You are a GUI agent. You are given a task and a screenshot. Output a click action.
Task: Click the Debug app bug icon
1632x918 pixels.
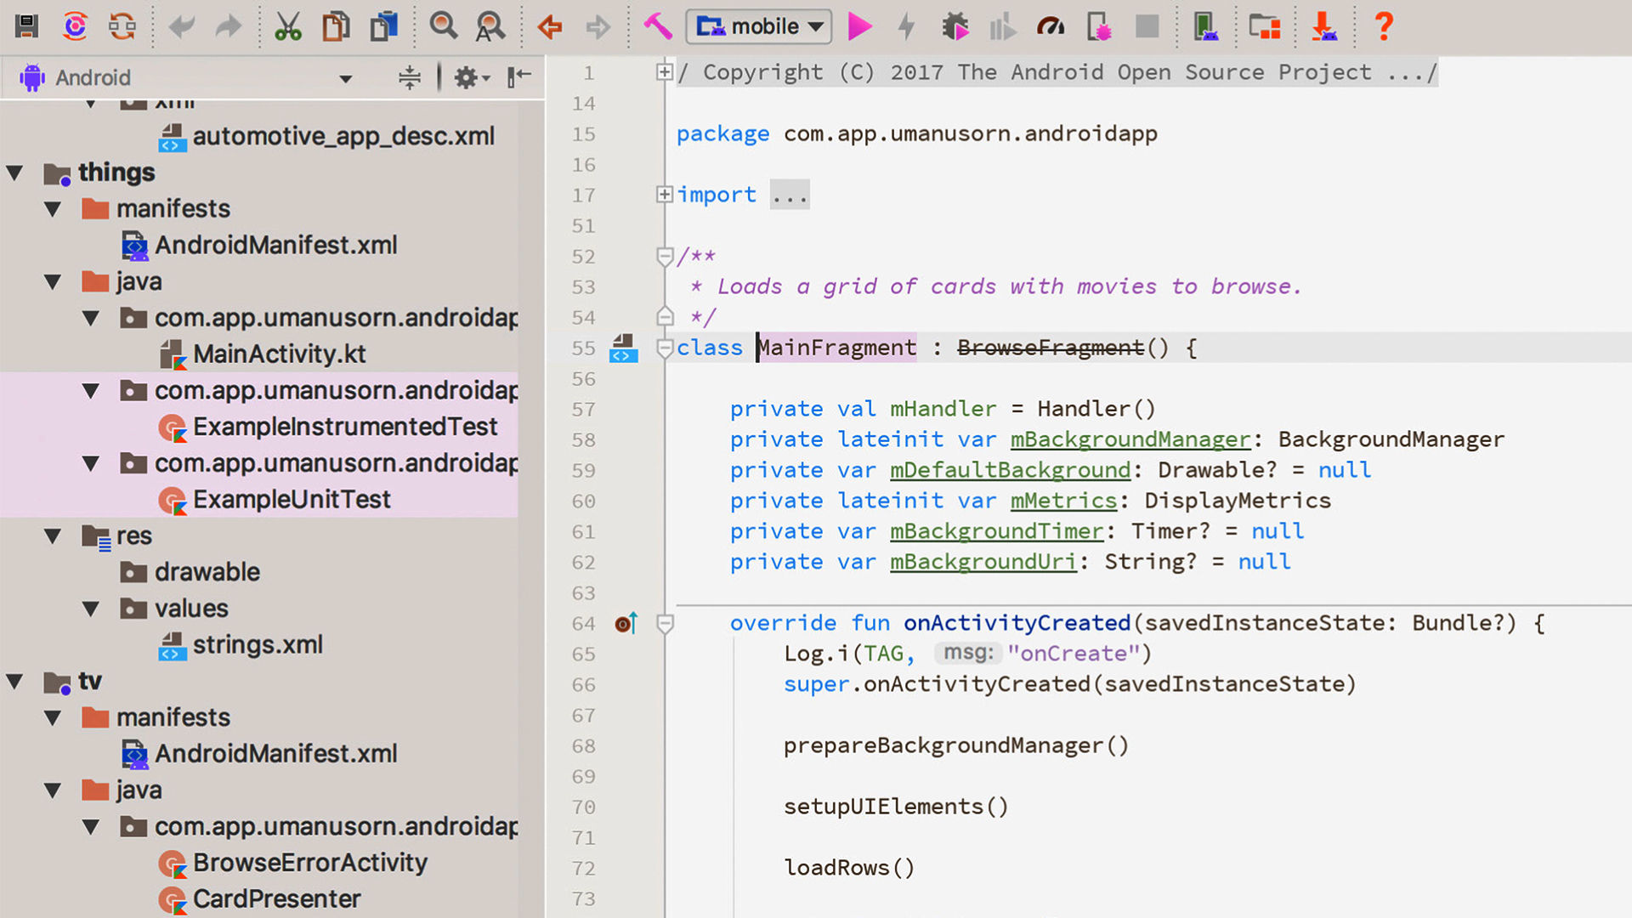pyautogui.click(x=955, y=26)
